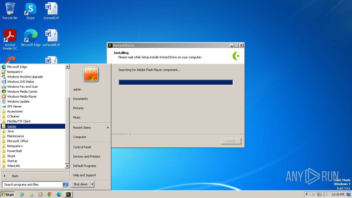The height and width of the screenshot is (198, 352).
Task: Open the media player taskbar icon
Action: point(40,194)
